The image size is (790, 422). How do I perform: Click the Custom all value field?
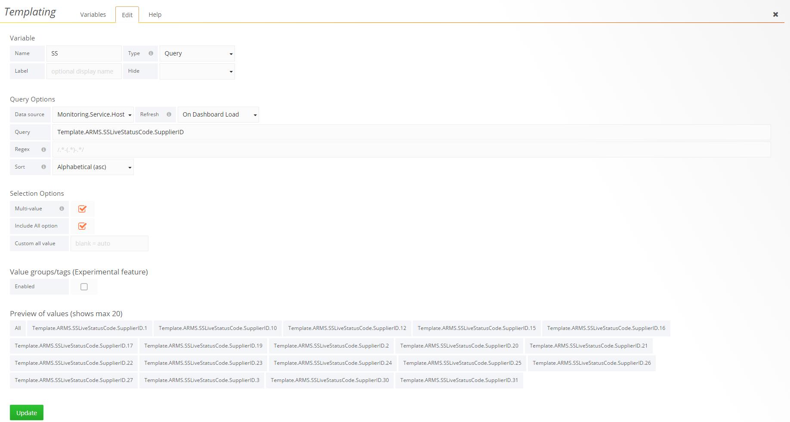(x=109, y=243)
